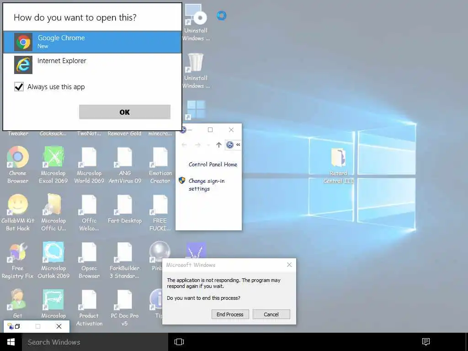The height and width of the screenshot is (351, 468).
Task: Open the Windows logo desktop shortcut
Action: pos(196,110)
